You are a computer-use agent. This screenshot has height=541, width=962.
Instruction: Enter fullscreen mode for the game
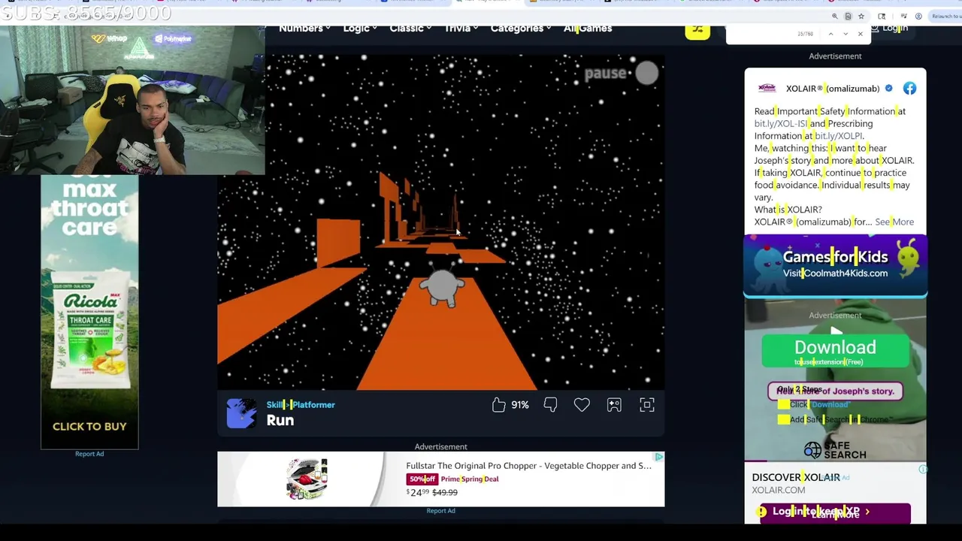[647, 405]
